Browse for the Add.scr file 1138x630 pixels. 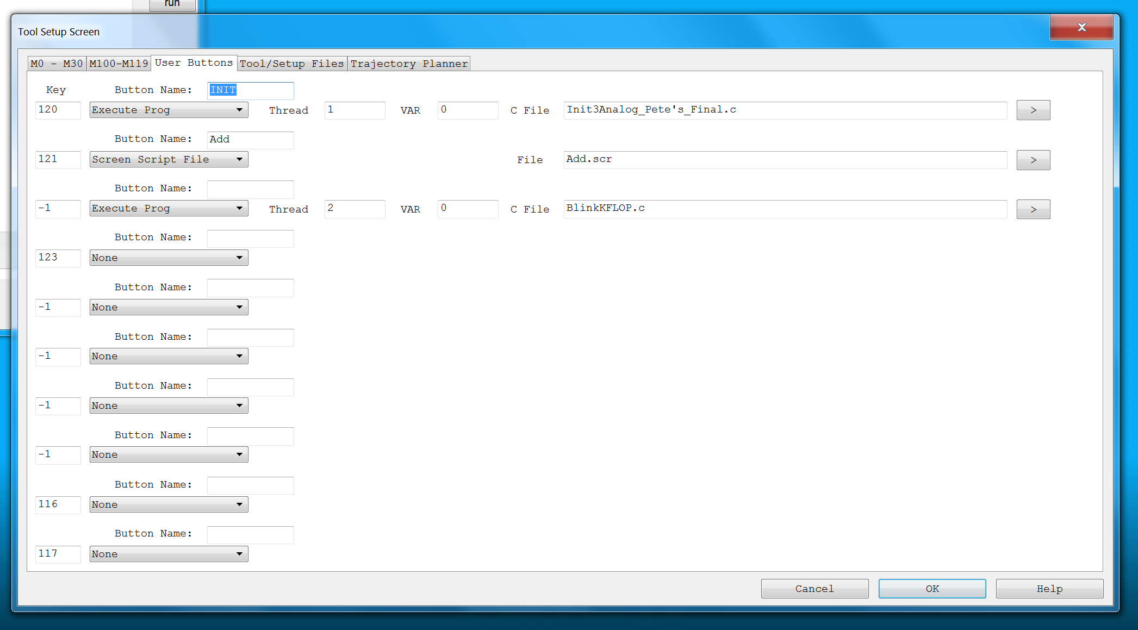coord(1033,160)
